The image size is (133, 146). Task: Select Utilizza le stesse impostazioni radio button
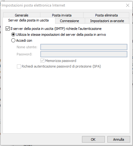[x=13, y=35]
